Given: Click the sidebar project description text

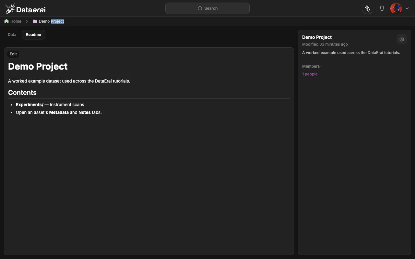Looking at the screenshot, I should 351,53.
